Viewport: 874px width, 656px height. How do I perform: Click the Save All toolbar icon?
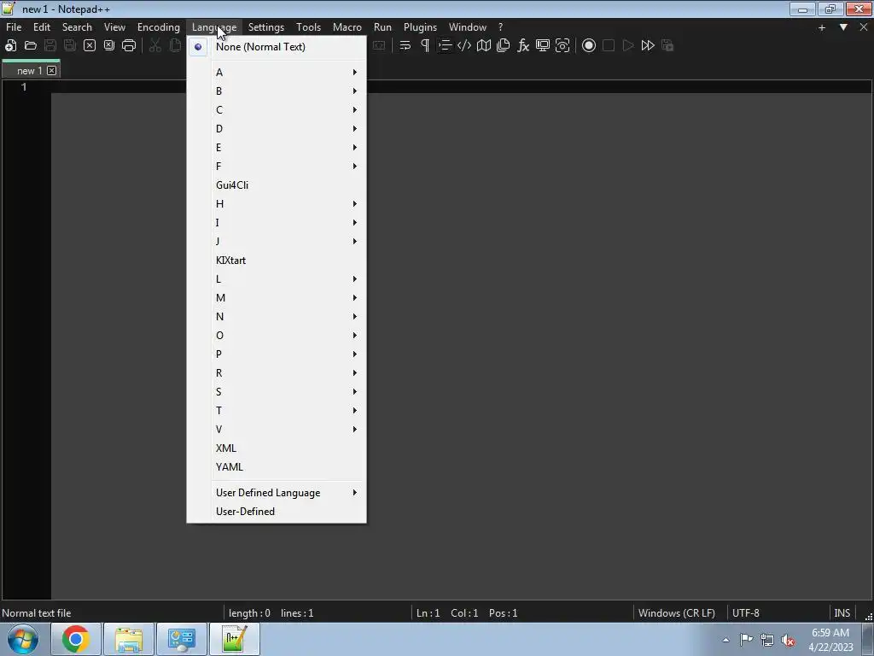[x=70, y=46]
